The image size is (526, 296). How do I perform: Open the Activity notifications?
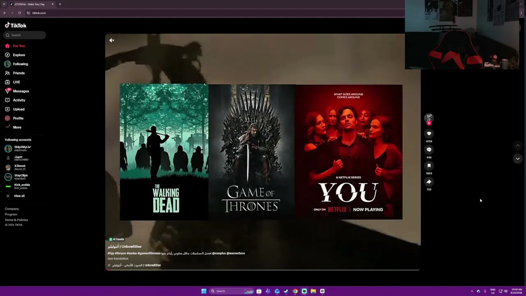[x=15, y=100]
